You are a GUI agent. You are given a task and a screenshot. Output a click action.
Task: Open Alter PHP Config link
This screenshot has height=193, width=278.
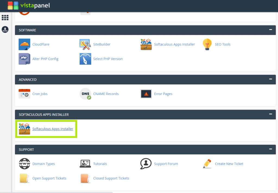click(x=45, y=59)
